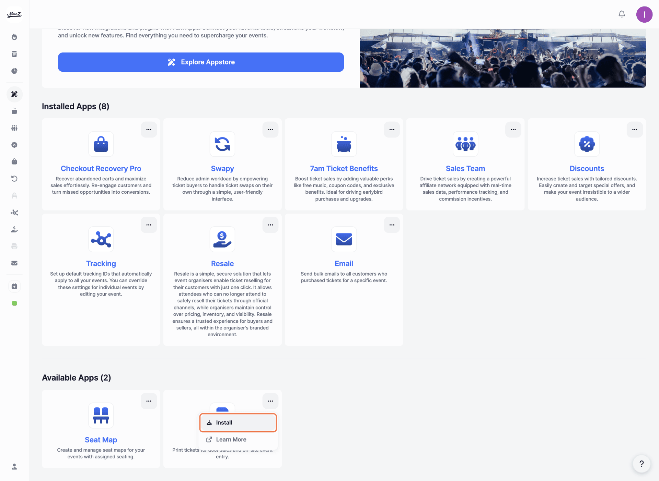Open the pie chart analytics sidebar icon
This screenshot has width=659, height=481.
tap(14, 71)
